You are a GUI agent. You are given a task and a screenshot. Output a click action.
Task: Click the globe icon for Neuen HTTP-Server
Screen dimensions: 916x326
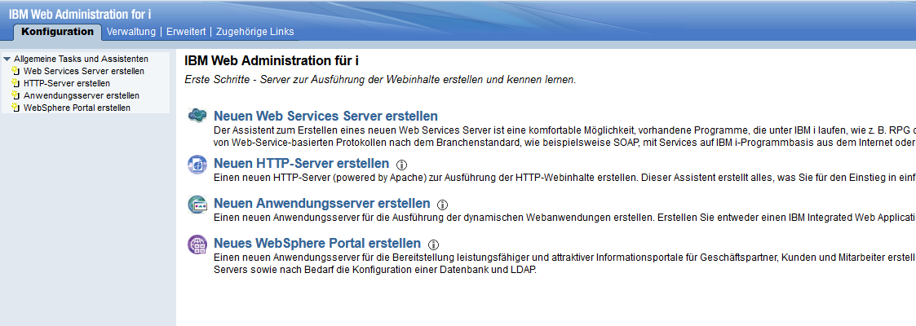197,164
